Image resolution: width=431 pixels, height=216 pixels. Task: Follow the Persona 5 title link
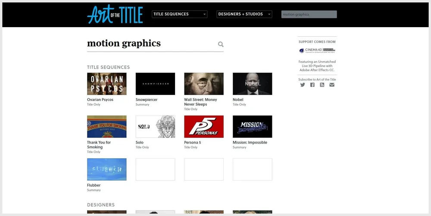tap(192, 142)
